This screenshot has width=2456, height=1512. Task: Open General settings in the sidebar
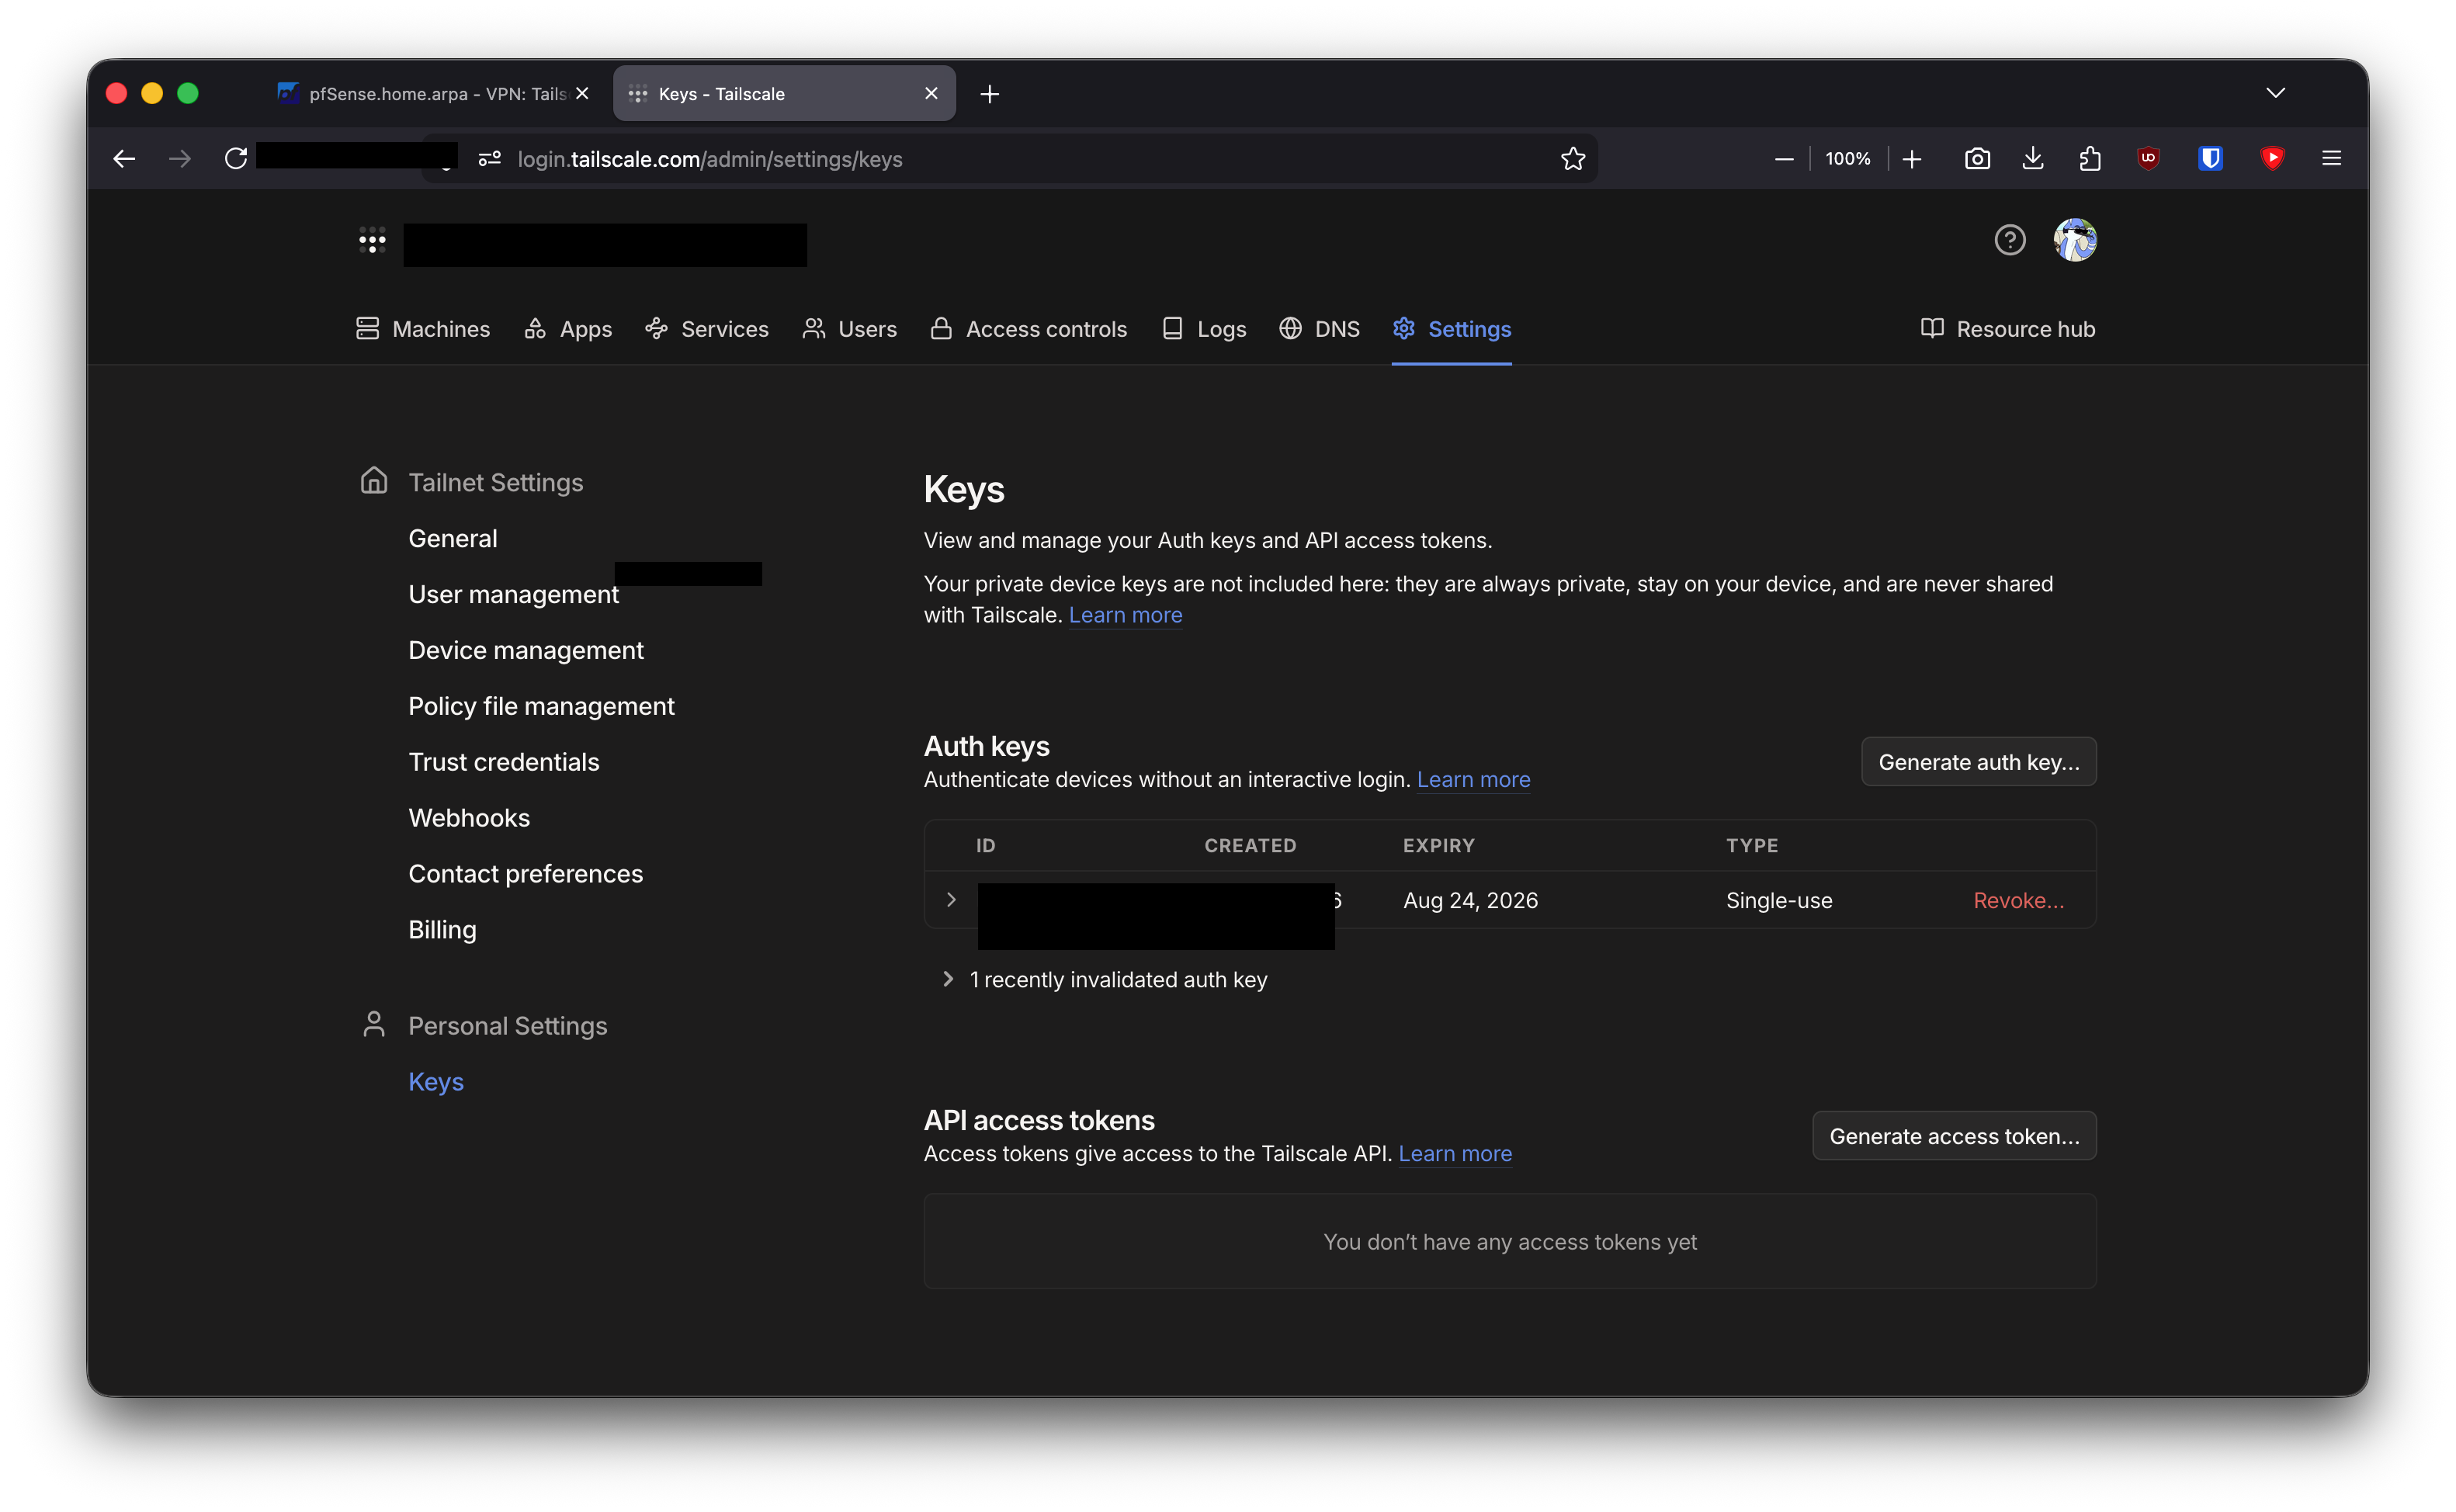click(453, 538)
